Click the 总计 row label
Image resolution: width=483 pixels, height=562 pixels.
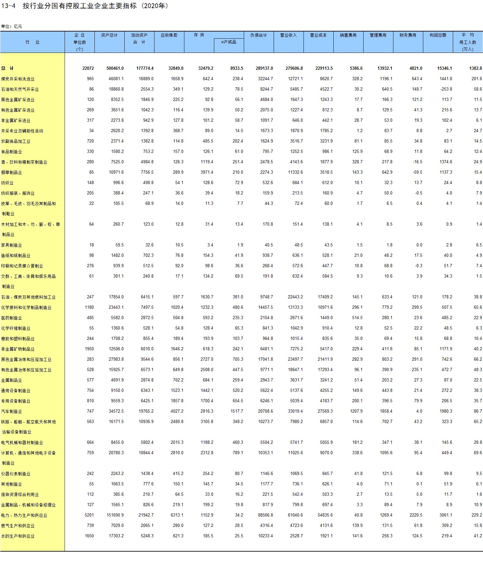pos(7,69)
